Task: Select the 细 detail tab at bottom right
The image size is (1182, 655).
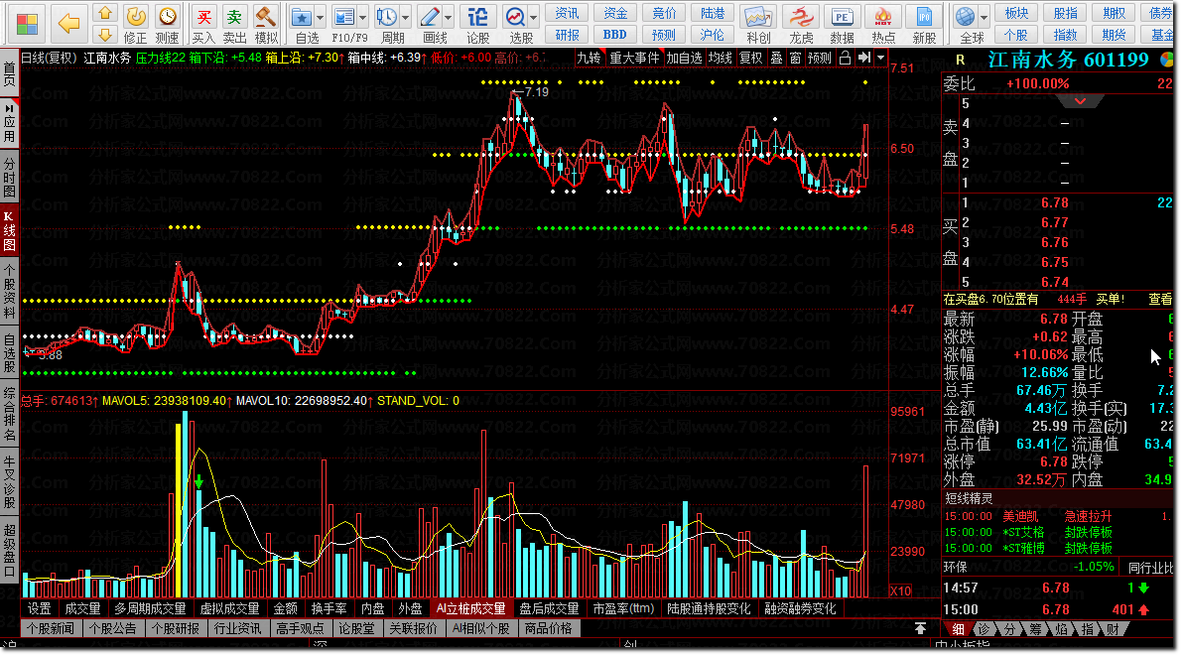Action: click(x=958, y=629)
